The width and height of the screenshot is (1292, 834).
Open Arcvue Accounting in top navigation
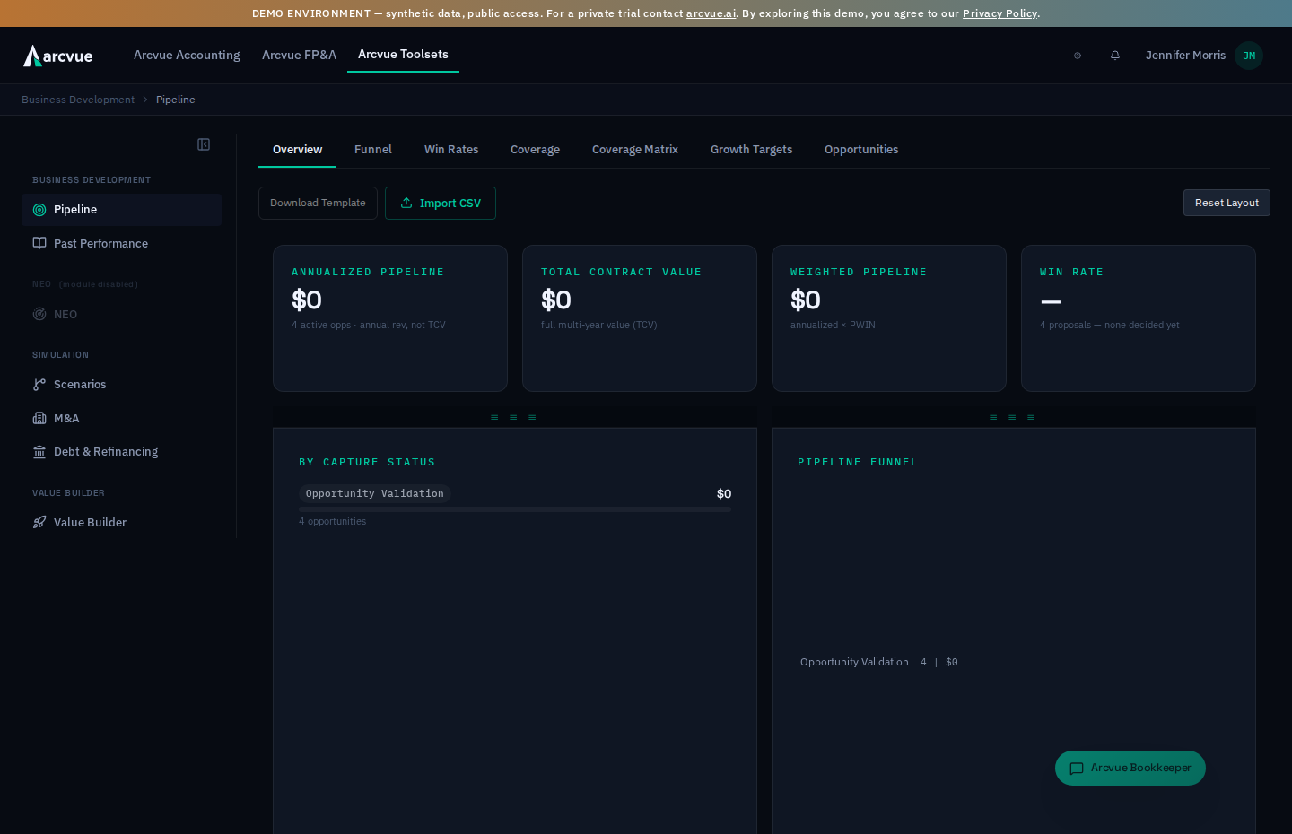(187, 56)
